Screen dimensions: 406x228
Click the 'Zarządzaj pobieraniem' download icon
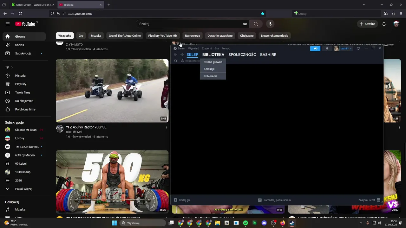pos(260,200)
